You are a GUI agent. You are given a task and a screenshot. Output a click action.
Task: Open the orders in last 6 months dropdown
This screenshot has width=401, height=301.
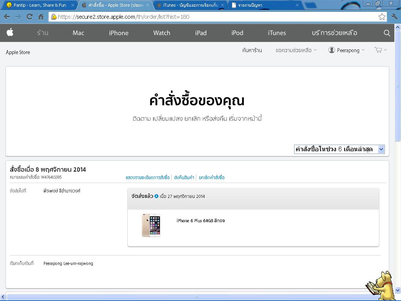tap(340, 149)
